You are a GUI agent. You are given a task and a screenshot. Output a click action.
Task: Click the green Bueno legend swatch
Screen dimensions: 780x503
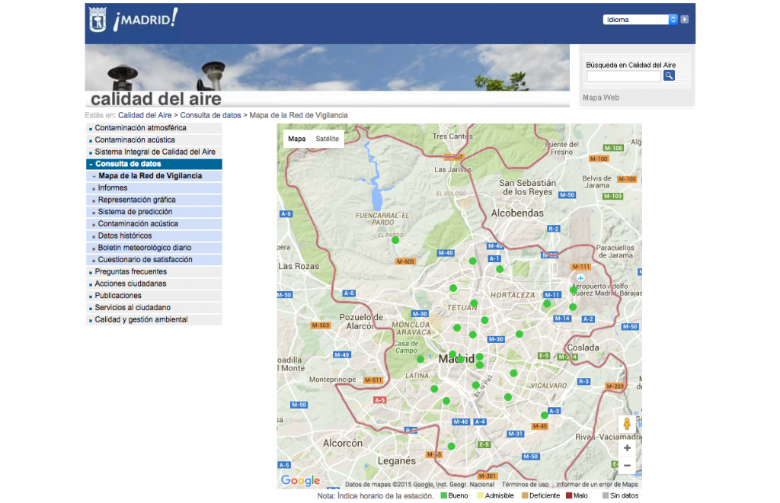(x=443, y=496)
